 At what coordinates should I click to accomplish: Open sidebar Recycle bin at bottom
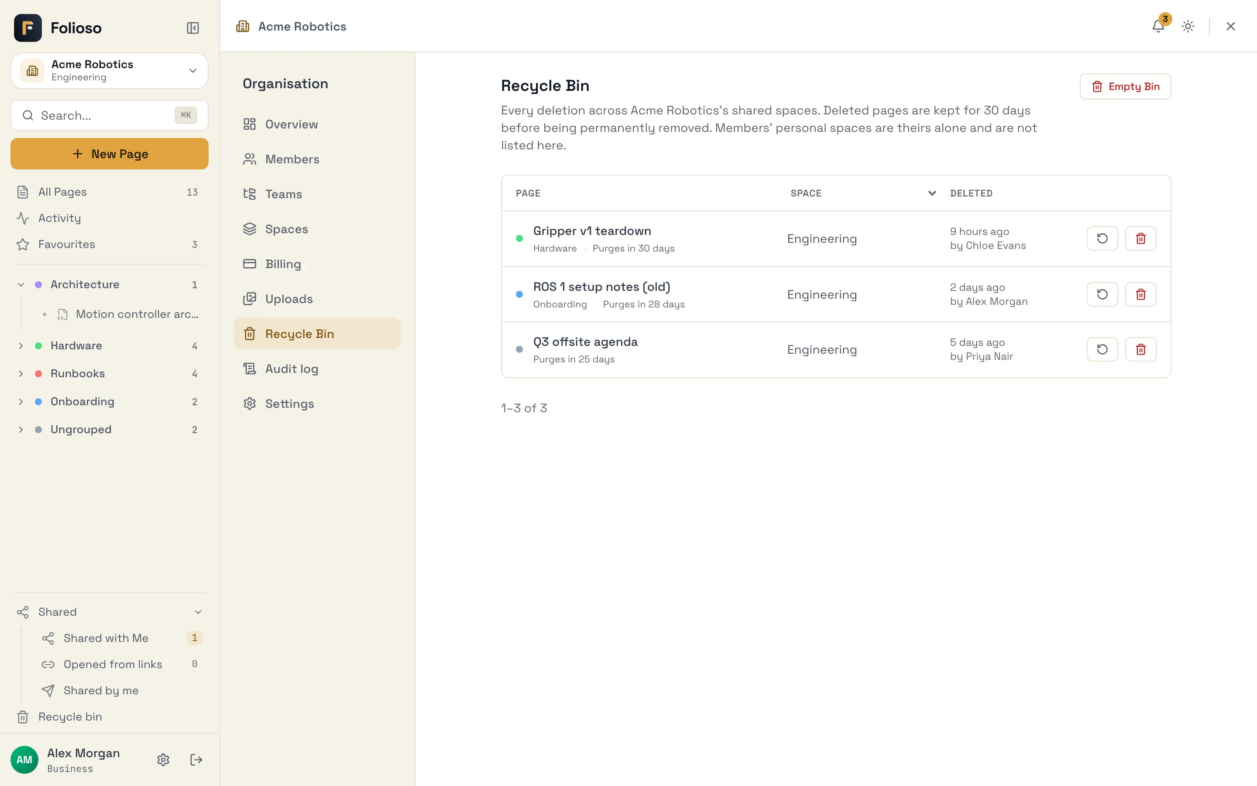(110, 716)
